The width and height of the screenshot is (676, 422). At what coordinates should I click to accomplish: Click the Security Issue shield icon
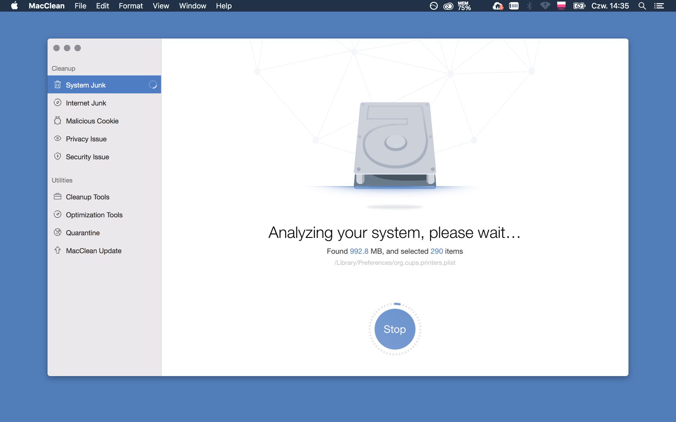pos(57,156)
